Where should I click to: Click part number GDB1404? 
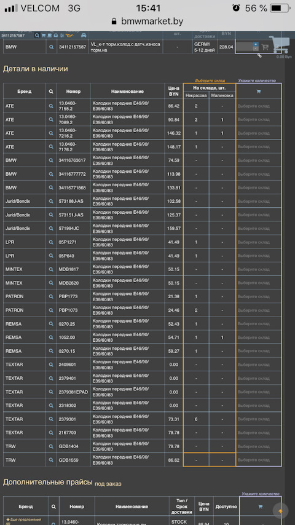point(68,446)
